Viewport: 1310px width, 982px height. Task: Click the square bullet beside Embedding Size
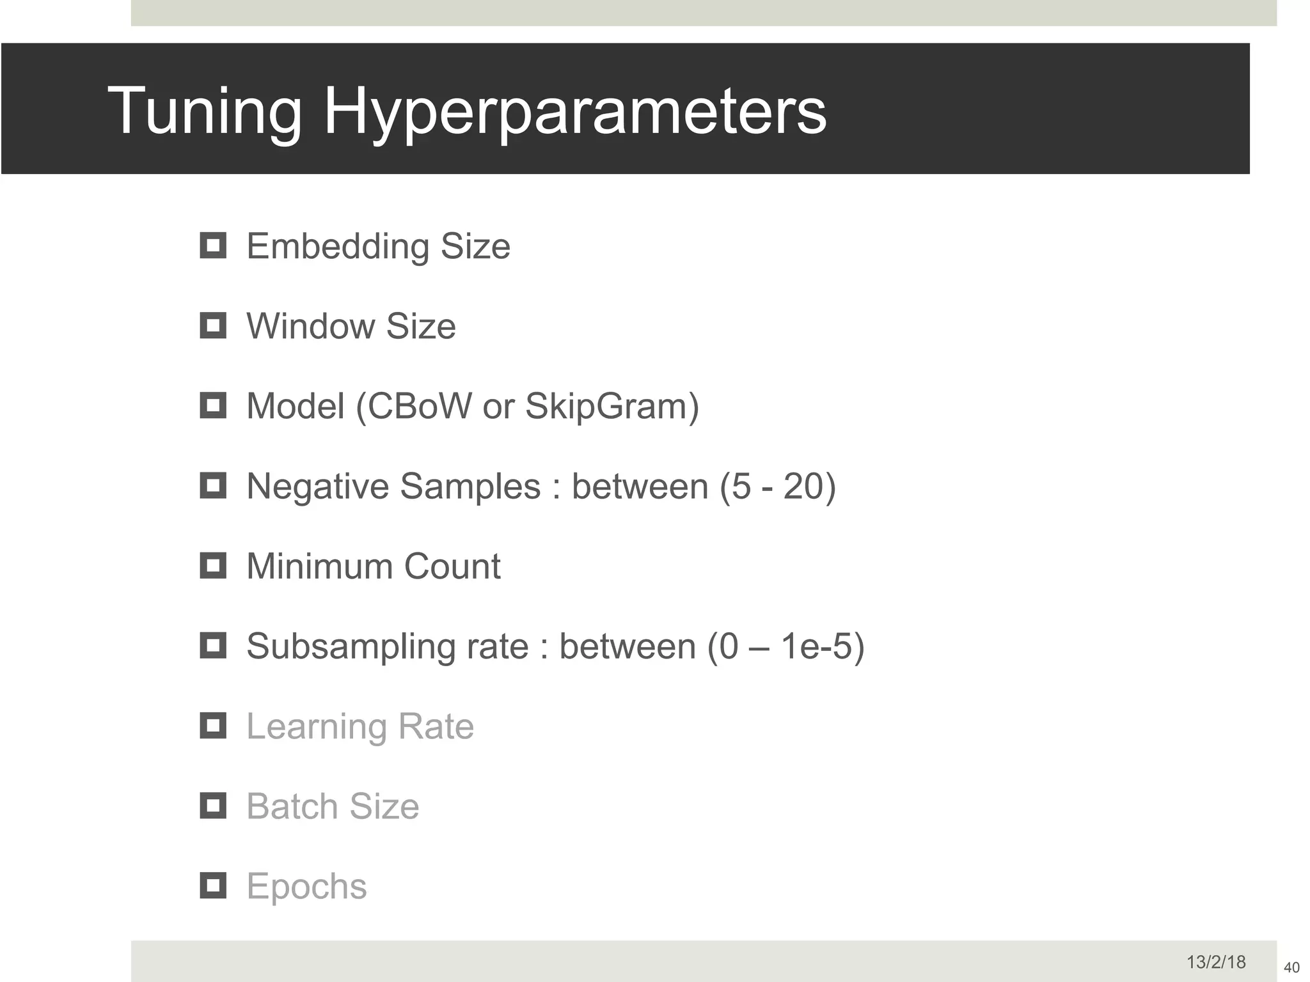tap(213, 245)
